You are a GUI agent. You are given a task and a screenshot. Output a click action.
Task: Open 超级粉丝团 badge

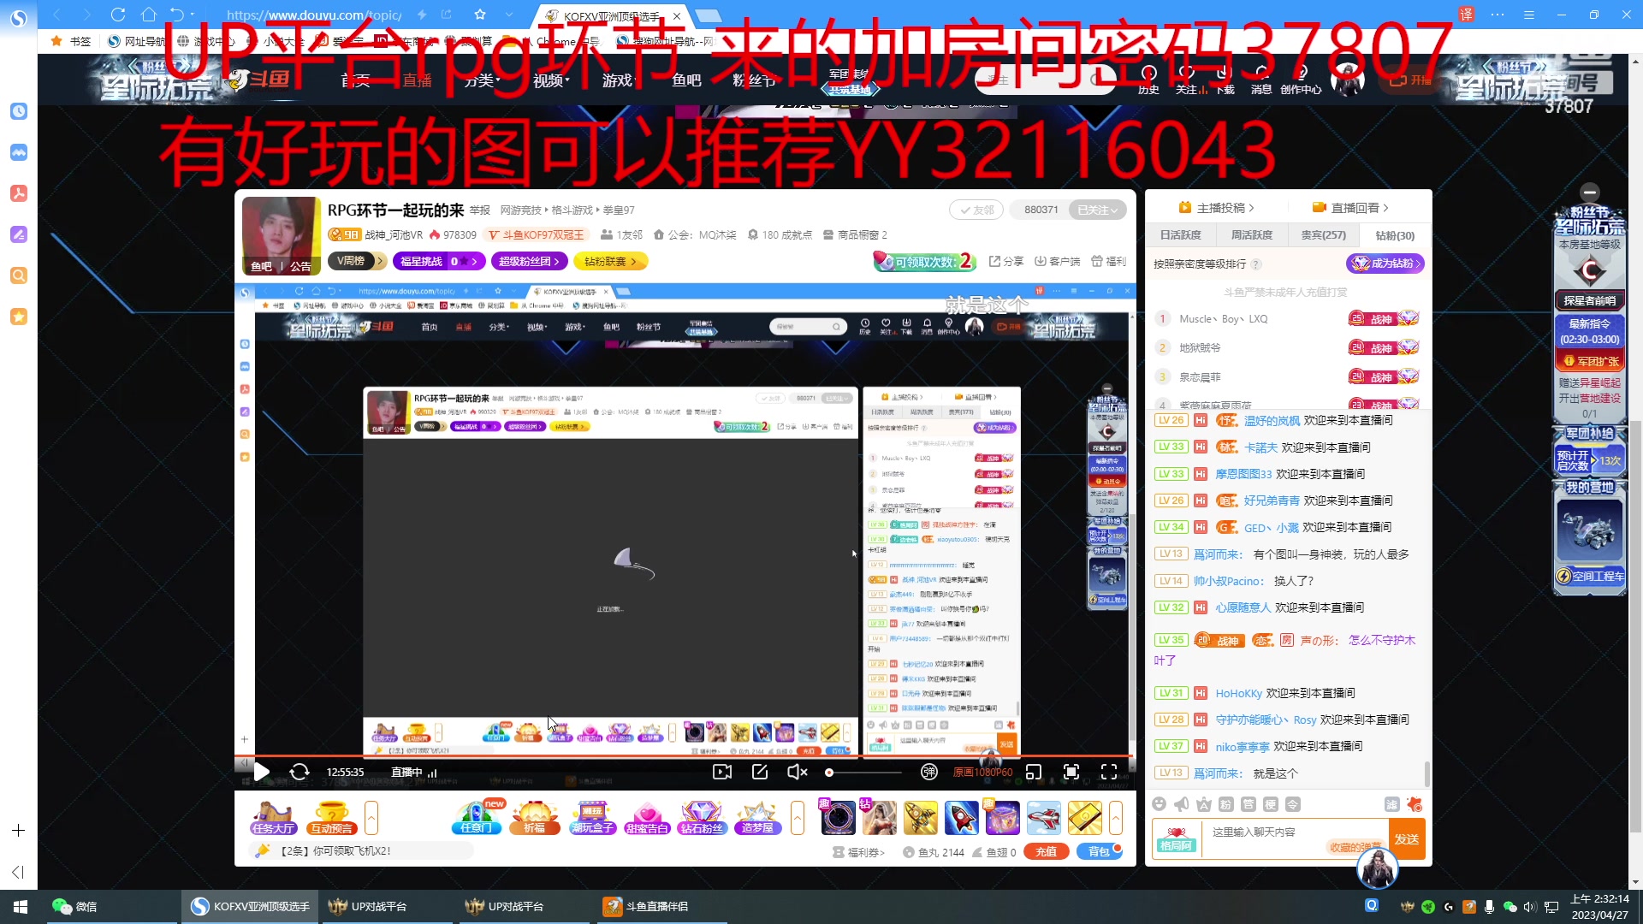(x=529, y=261)
